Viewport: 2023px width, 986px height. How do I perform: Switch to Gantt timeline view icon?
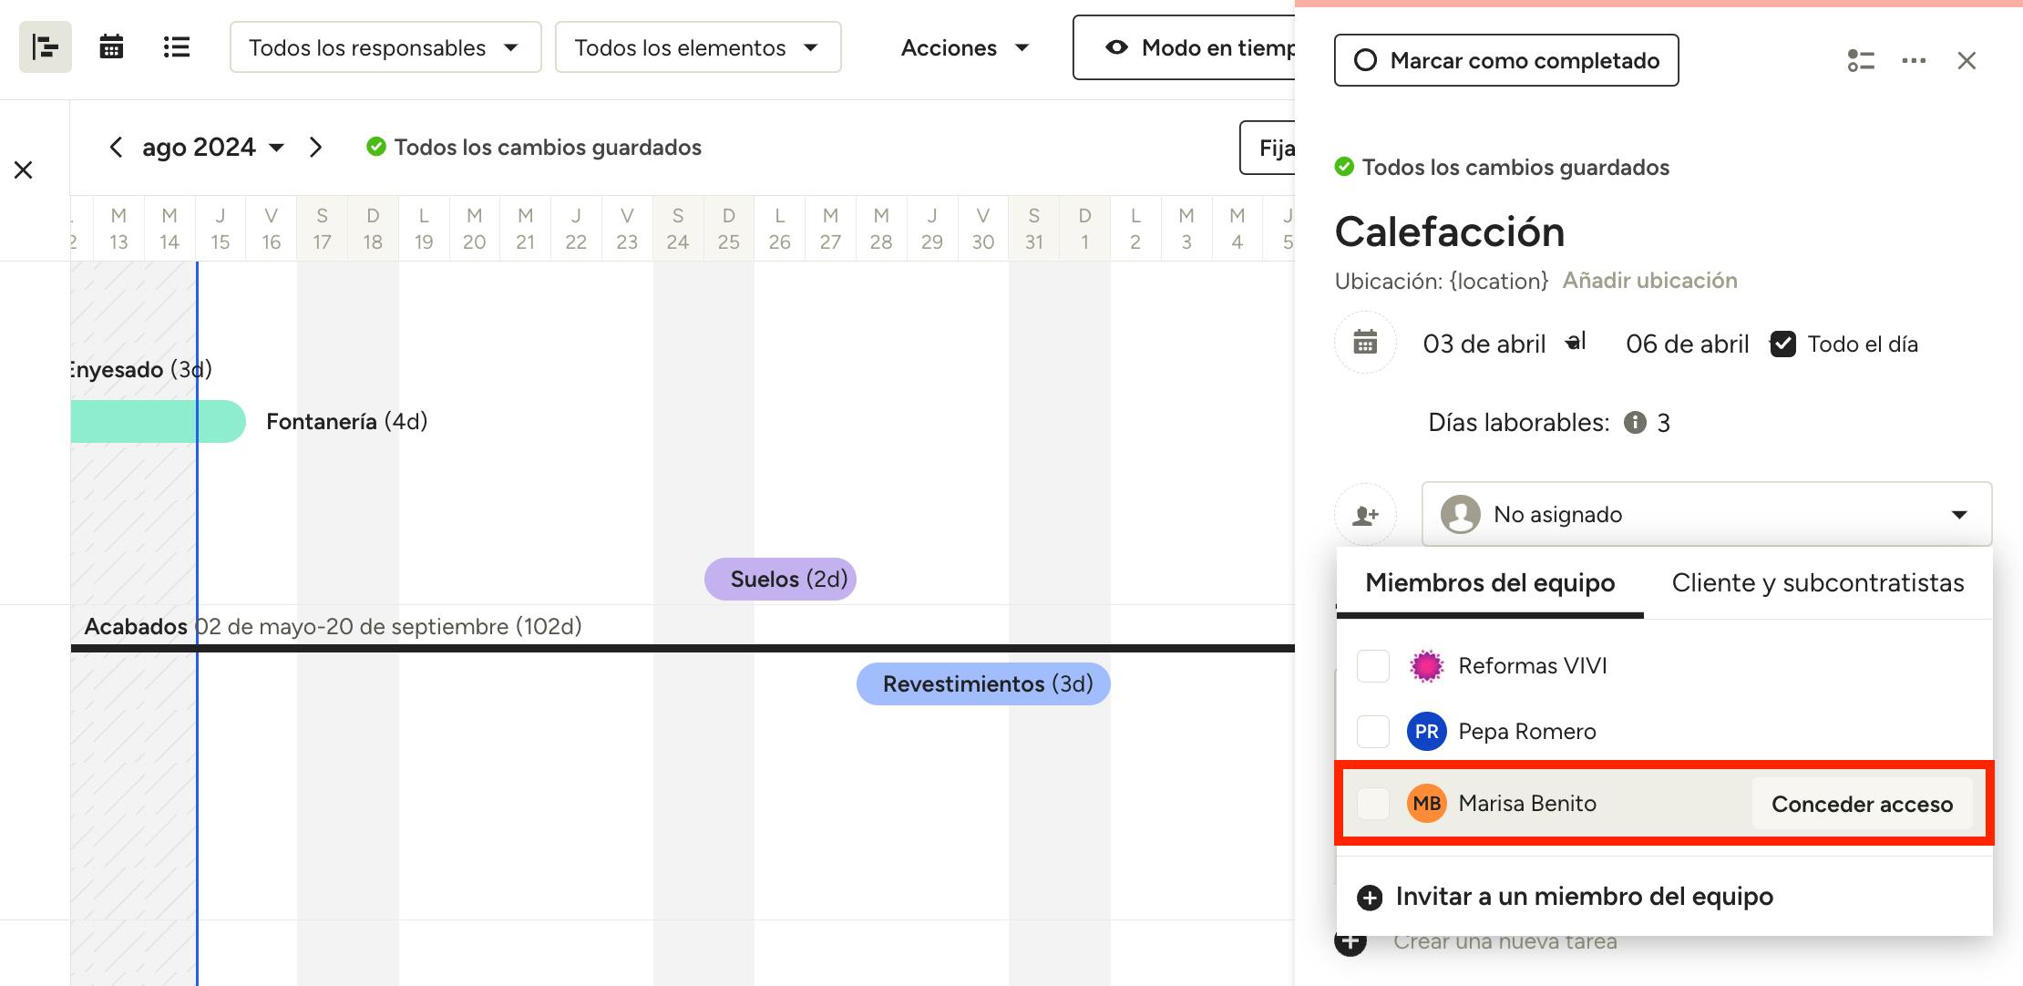click(x=45, y=46)
